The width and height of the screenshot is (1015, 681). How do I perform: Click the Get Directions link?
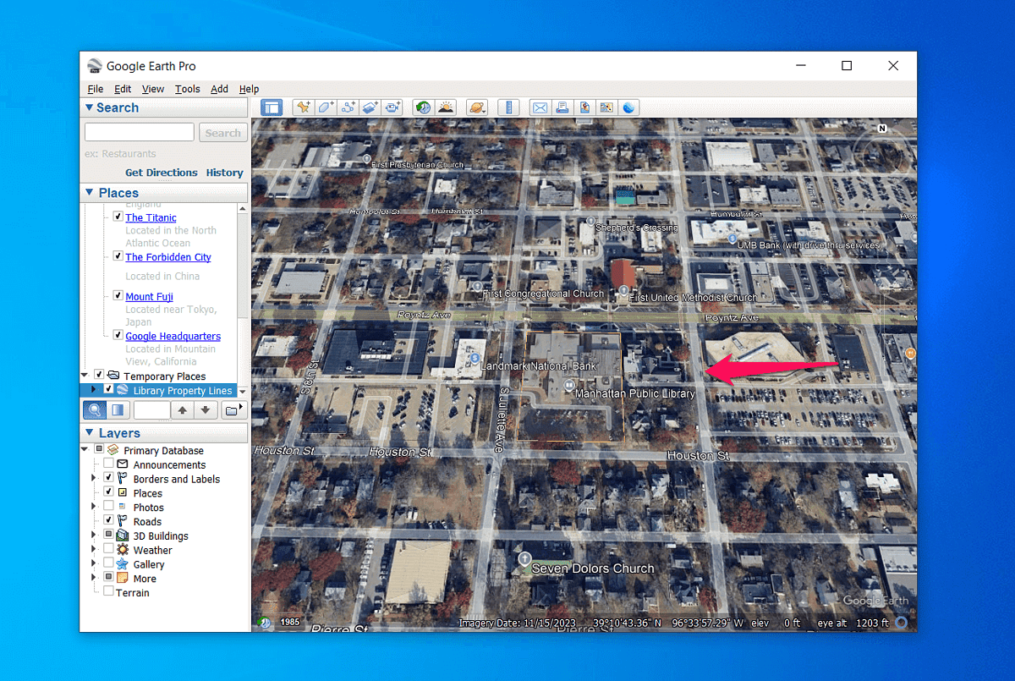(x=161, y=172)
